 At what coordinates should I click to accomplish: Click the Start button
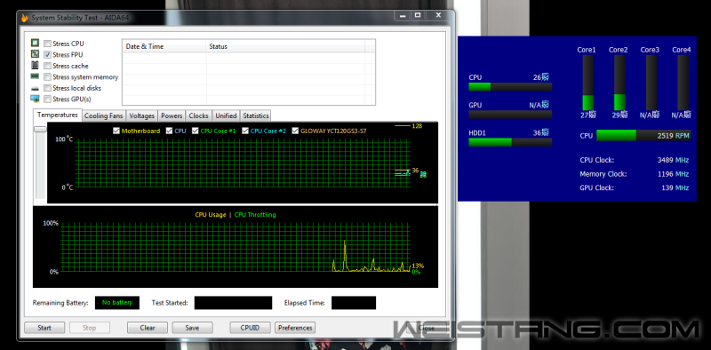(44, 328)
